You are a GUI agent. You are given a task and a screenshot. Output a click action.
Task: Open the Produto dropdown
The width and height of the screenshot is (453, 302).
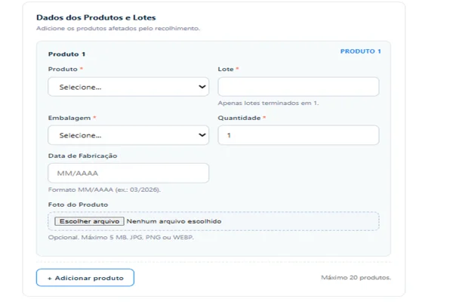tap(128, 87)
